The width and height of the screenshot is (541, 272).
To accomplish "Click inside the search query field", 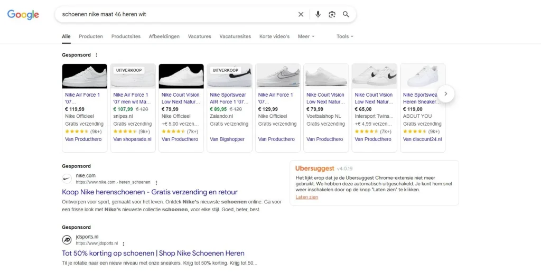I will (176, 14).
